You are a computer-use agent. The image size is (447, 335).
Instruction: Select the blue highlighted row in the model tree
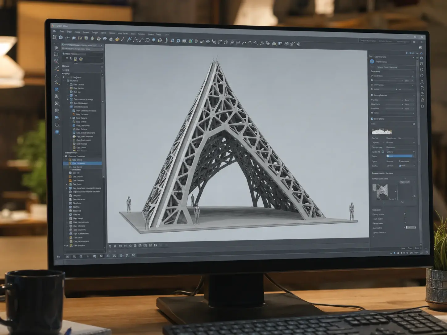point(82,163)
